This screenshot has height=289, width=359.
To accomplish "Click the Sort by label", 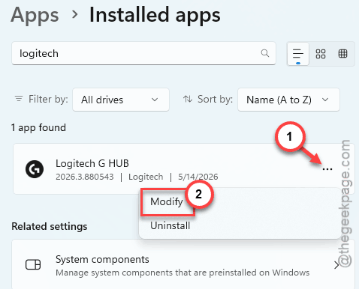I will point(215,100).
